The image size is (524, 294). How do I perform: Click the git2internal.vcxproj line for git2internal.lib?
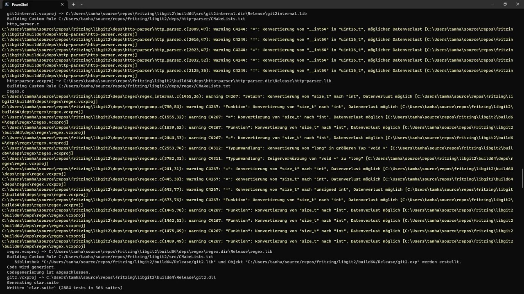pos(157,14)
